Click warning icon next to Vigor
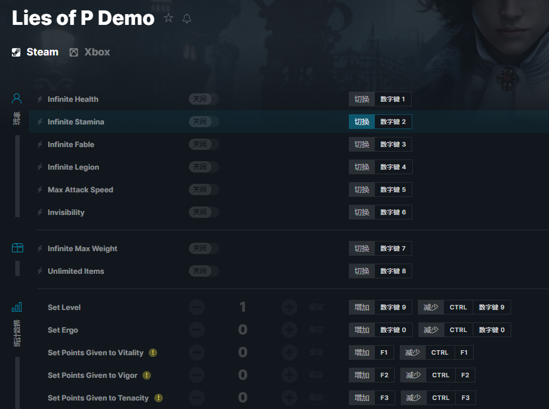549x409 pixels. click(x=146, y=376)
